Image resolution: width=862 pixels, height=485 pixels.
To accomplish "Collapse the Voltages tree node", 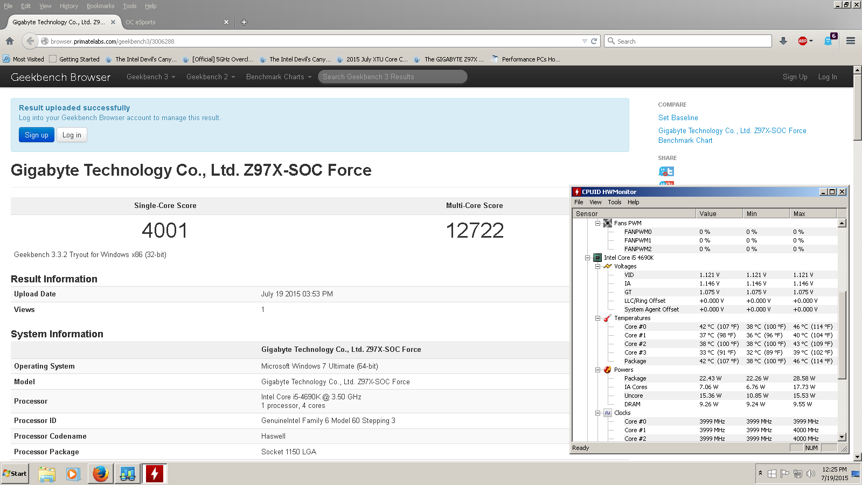I will (x=597, y=266).
